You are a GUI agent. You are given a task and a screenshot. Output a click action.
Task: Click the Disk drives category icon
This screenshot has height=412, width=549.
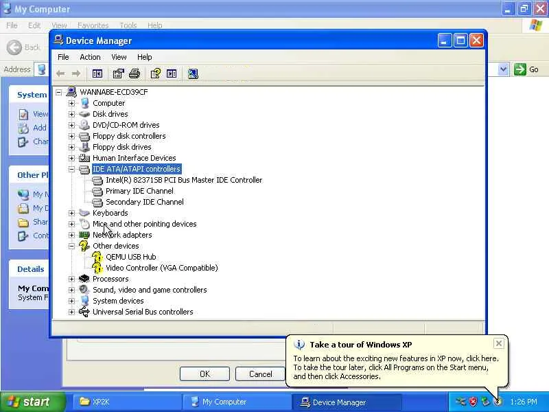coord(84,114)
